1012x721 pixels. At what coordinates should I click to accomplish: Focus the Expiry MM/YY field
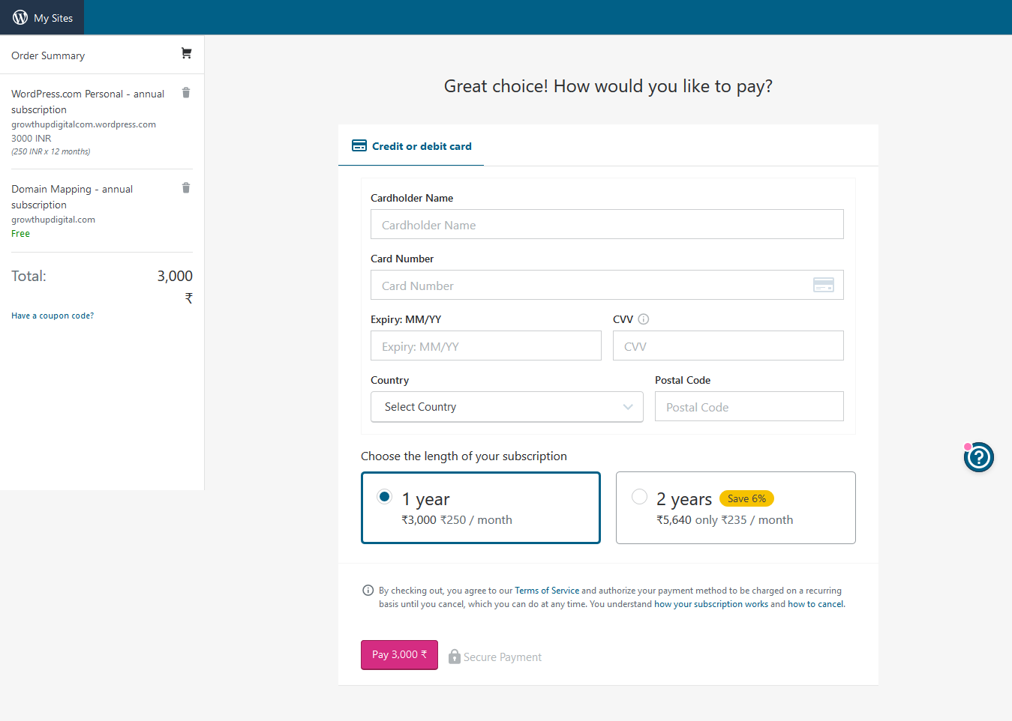pos(486,346)
